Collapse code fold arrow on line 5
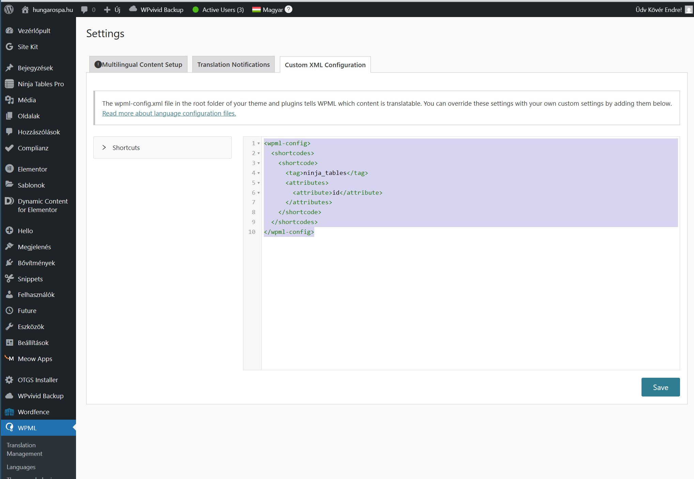Viewport: 694px width, 479px height. [x=259, y=183]
